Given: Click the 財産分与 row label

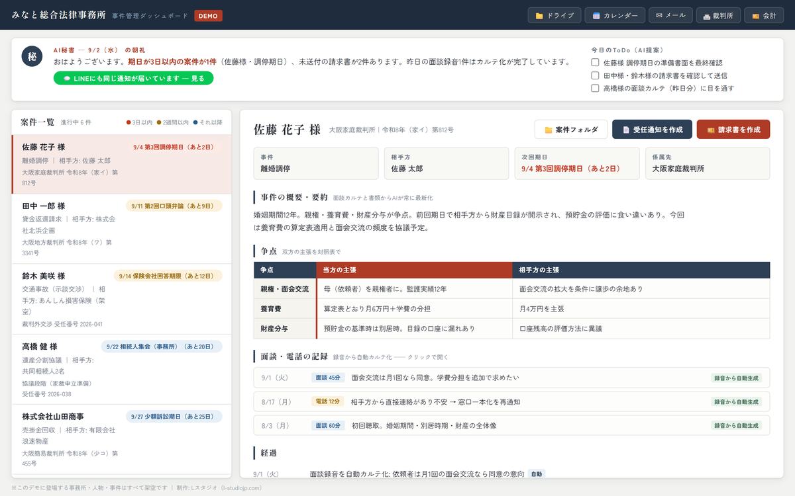Looking at the screenshot, I should (x=285, y=329).
